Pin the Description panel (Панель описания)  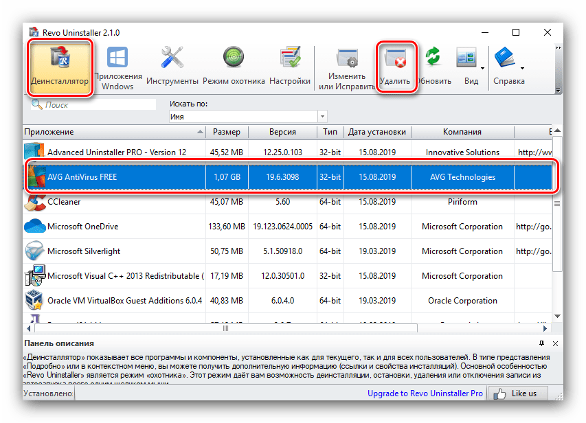pyautogui.click(x=541, y=343)
